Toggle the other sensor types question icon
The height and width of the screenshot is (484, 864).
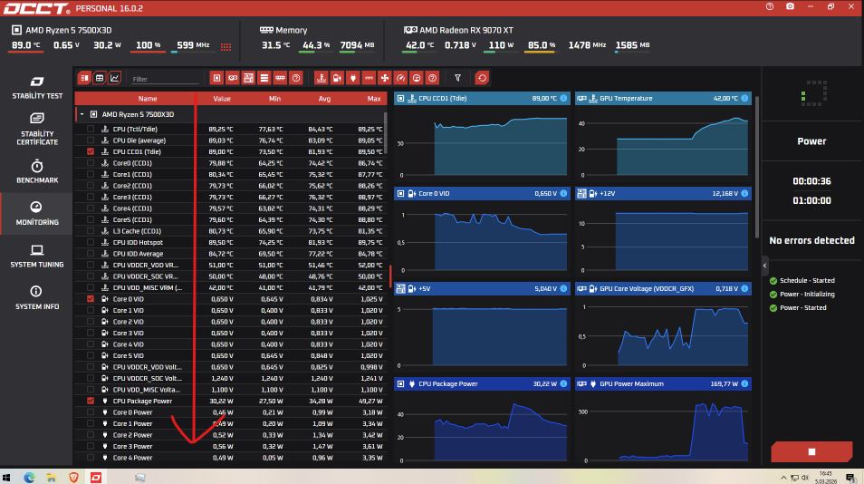click(x=433, y=78)
